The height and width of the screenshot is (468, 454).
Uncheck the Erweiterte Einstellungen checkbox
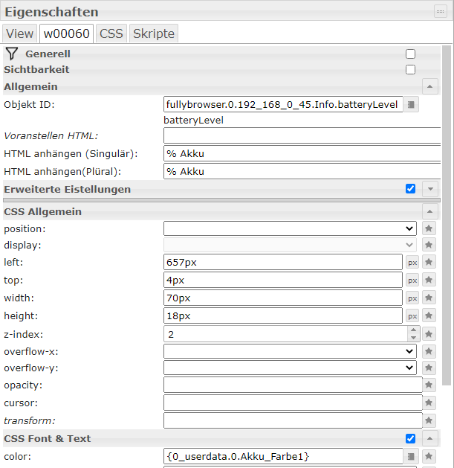point(410,189)
